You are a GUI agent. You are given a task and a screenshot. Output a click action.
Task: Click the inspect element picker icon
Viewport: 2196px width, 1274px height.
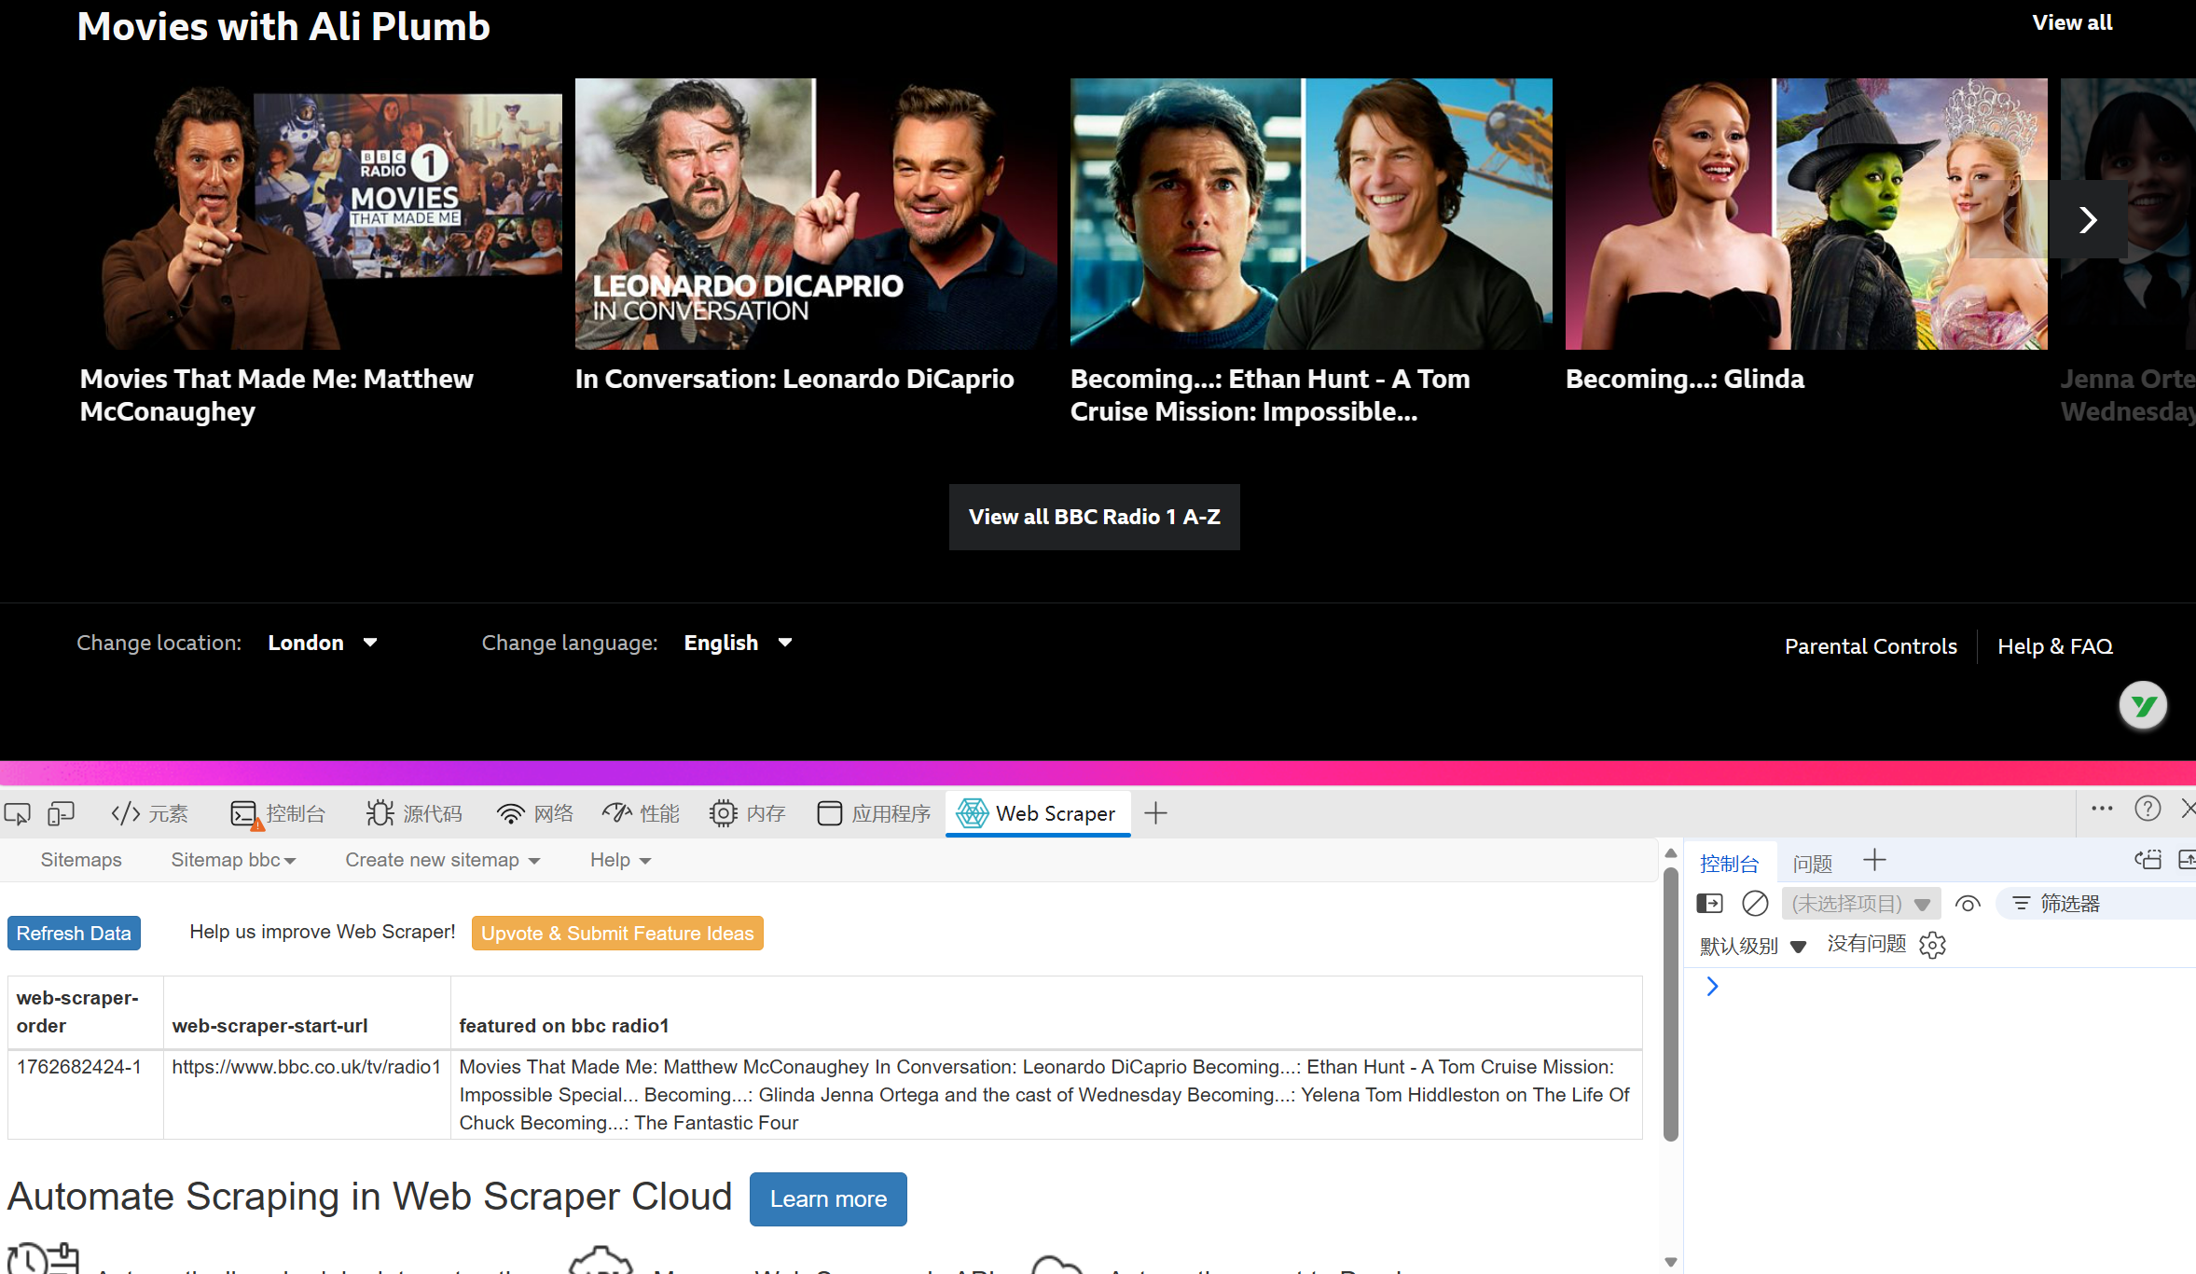click(x=17, y=814)
